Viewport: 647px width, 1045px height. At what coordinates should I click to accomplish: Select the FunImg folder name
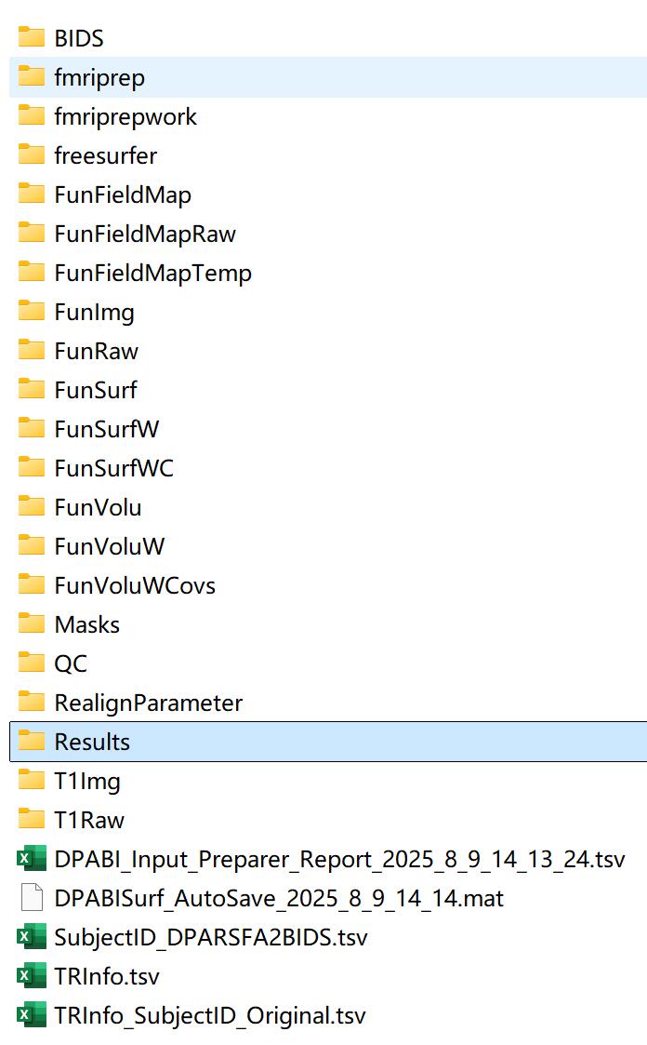pyautogui.click(x=95, y=313)
